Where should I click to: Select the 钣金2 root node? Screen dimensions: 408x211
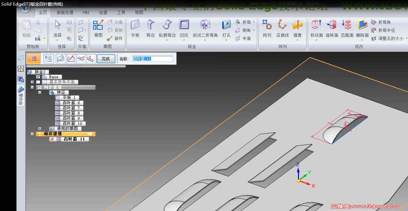click(38, 72)
